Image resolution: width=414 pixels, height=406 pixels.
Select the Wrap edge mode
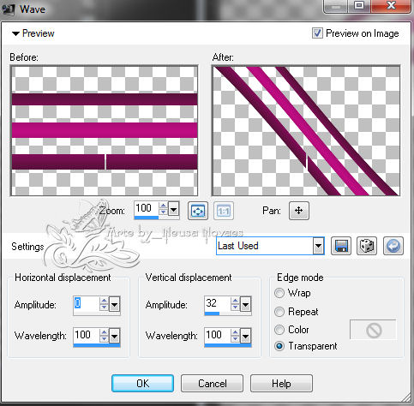coord(279,293)
